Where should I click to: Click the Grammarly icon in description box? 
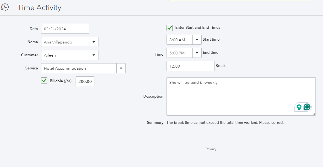(x=307, y=107)
